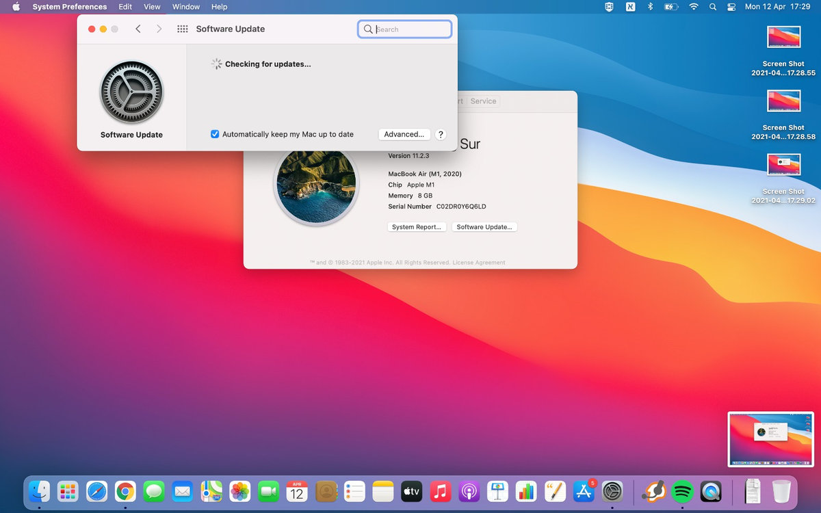Show all preferences via the grid icon
The image size is (821, 513).
(182, 29)
